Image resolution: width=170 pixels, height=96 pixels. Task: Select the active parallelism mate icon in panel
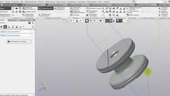click(5, 27)
